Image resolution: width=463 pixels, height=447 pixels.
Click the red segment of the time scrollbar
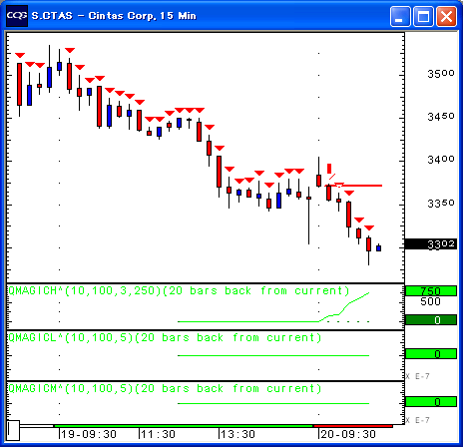point(353,426)
